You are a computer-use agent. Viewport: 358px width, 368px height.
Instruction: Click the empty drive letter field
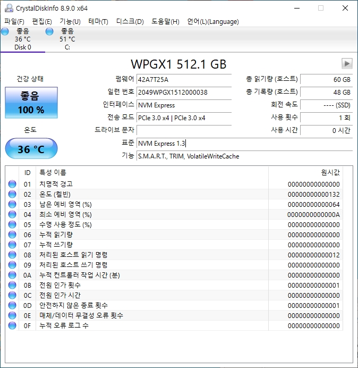click(x=184, y=130)
